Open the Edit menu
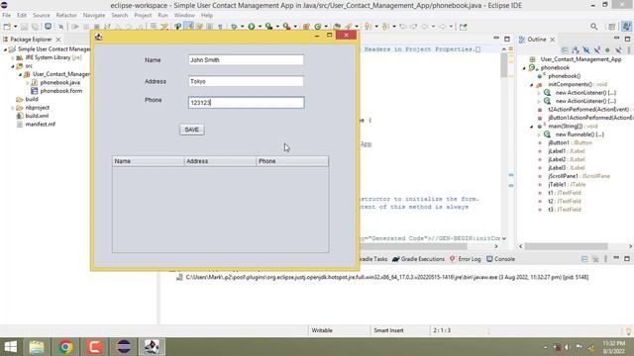 click(x=22, y=15)
